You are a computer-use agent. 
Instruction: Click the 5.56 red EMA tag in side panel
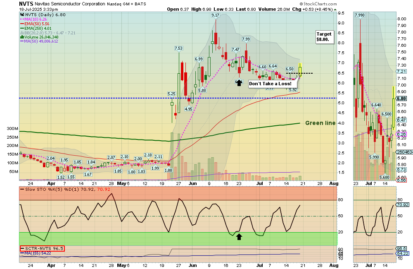[401, 180]
